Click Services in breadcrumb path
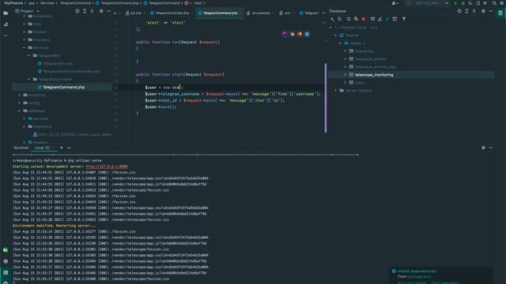Image resolution: width=506 pixels, height=284 pixels. click(47, 3)
